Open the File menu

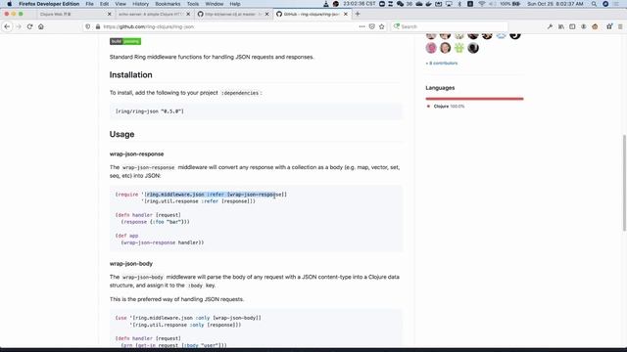(x=89, y=4)
